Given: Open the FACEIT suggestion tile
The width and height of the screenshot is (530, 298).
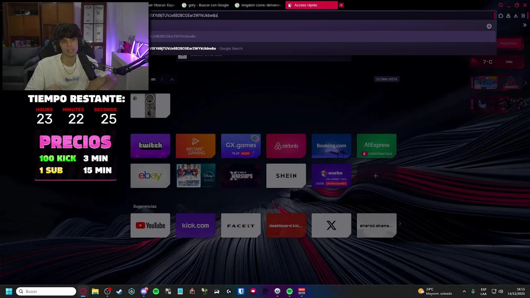Looking at the screenshot, I should click(241, 226).
